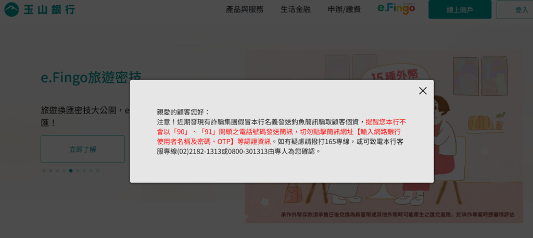Select the fourth carousel dot
Viewport: 533px width, 238px height.
tap(64, 171)
